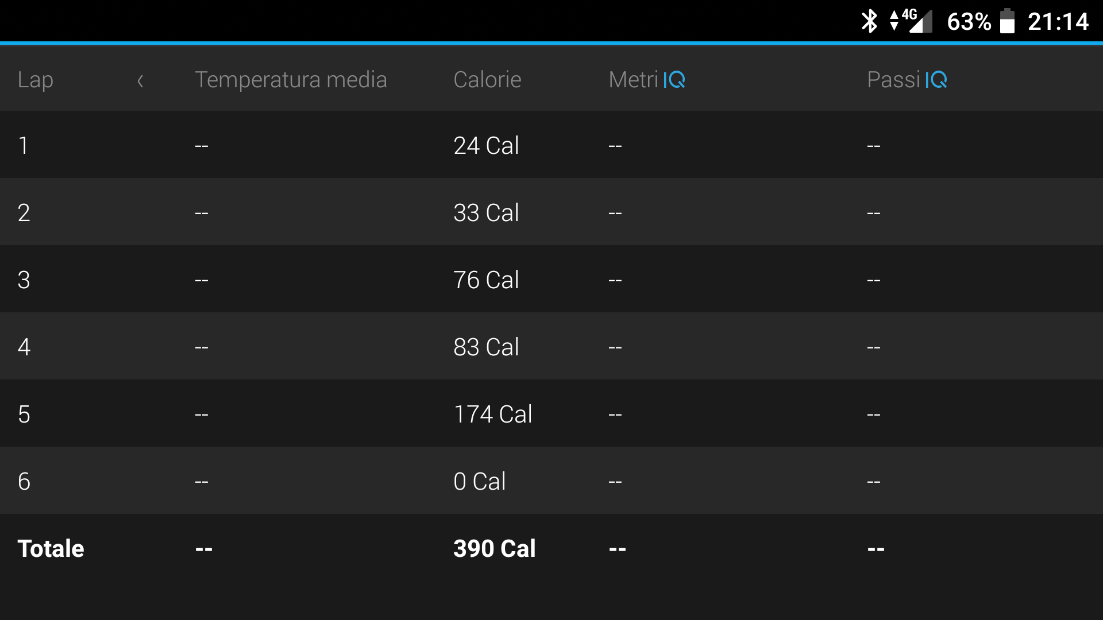Select lap 6 row number
This screenshot has width=1103, height=620.
pos(24,481)
